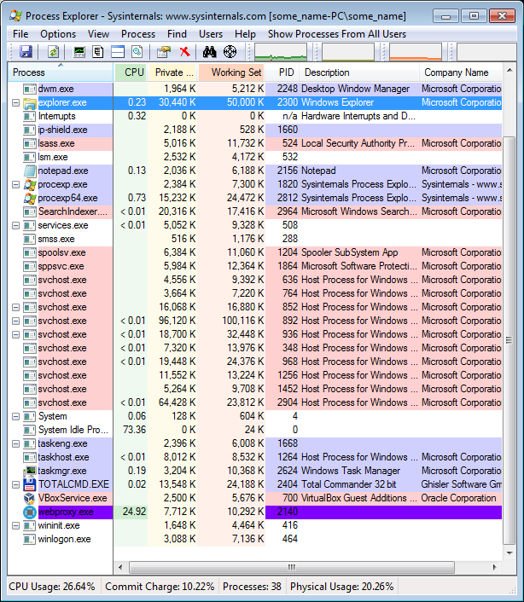The width and height of the screenshot is (524, 602).
Task: Click the Save toolbar icon
Action: 26,51
